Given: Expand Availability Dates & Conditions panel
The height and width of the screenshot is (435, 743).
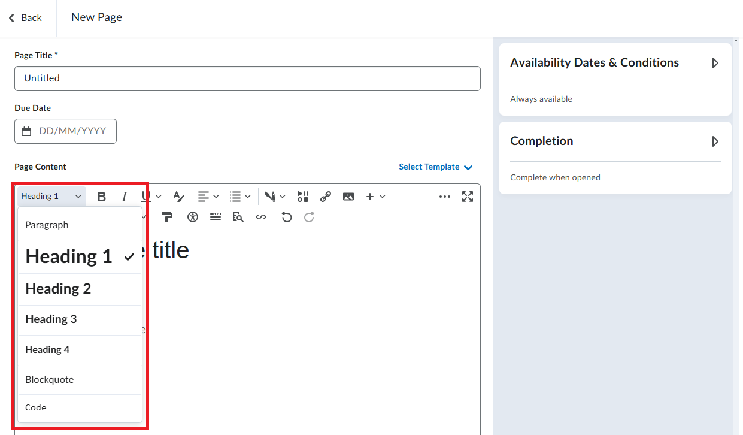Looking at the screenshot, I should (714, 63).
